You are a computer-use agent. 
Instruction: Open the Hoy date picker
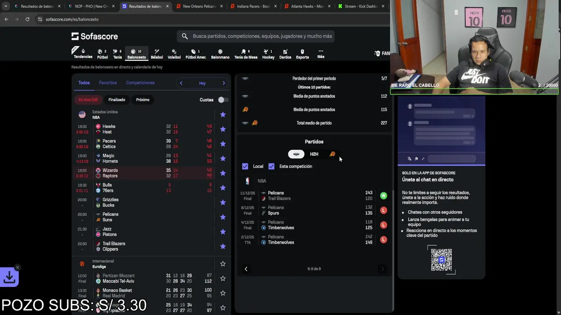[202, 83]
